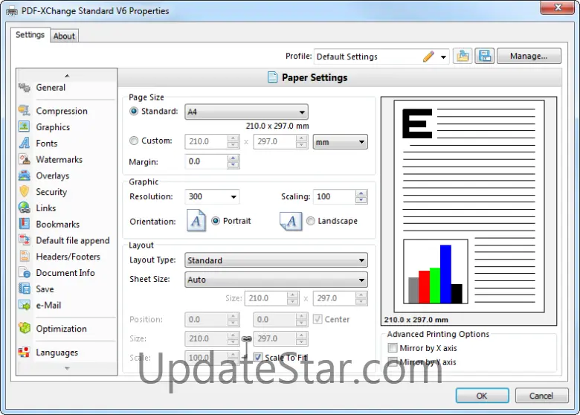Open Headers/Footers icon

click(25, 257)
